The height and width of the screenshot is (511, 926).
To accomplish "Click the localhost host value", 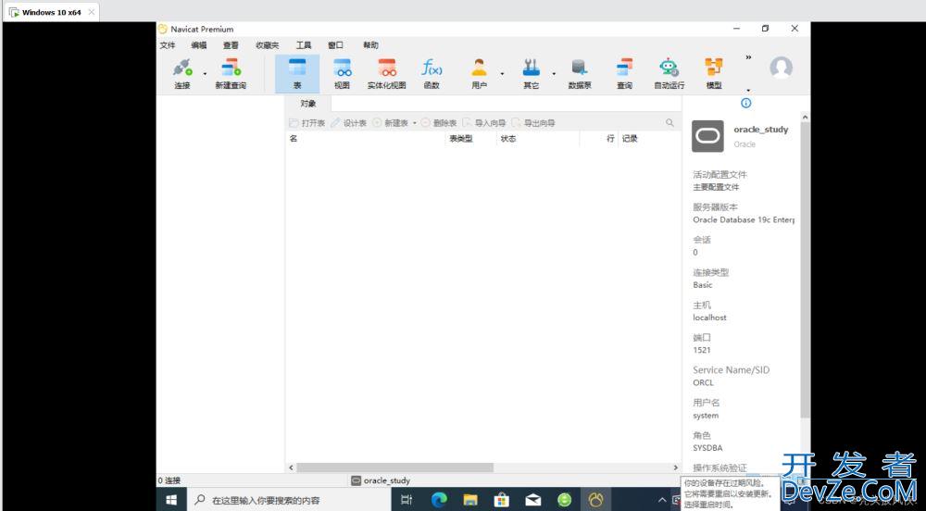I will [x=709, y=318].
